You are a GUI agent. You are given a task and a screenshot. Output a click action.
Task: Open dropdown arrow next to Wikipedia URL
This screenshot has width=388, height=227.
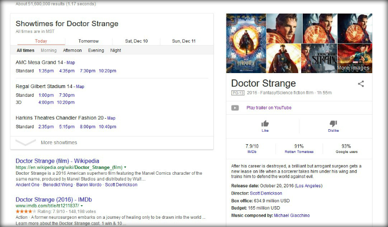[125, 167]
